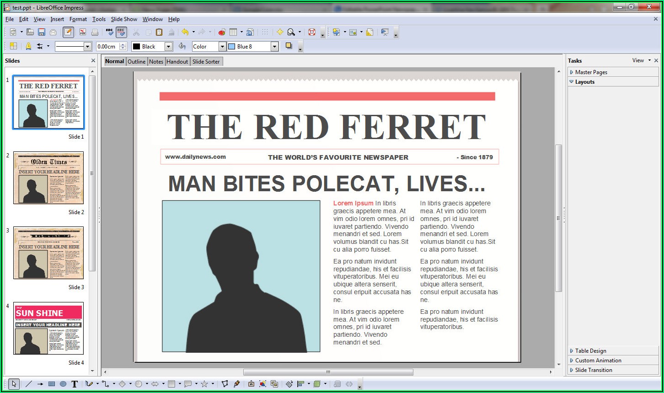The image size is (664, 393).
Task: Toggle the shadow button
Action: click(x=289, y=46)
